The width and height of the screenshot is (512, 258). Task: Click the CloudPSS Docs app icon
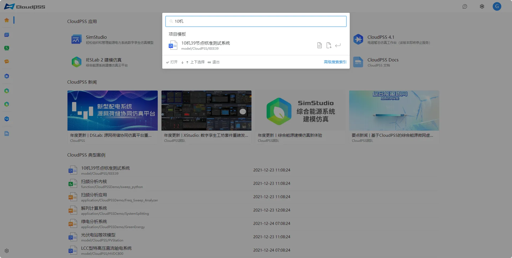point(358,62)
